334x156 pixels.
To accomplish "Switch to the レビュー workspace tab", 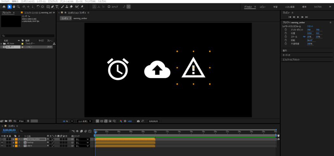I will [263, 7].
